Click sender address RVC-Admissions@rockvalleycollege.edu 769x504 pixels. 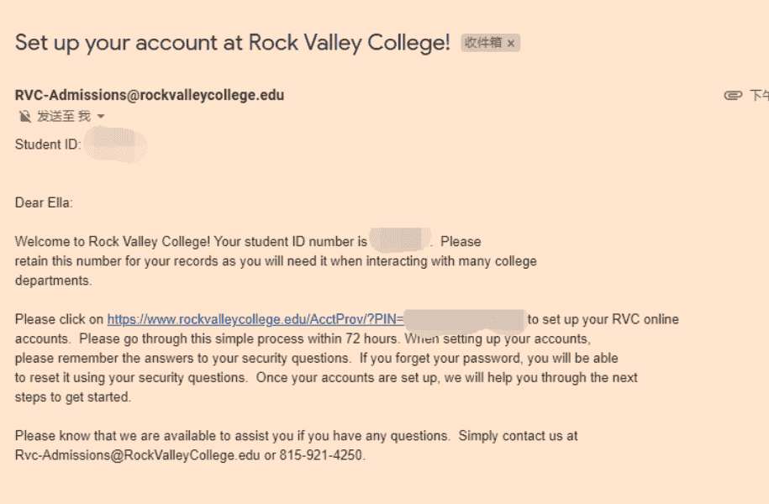click(x=150, y=95)
